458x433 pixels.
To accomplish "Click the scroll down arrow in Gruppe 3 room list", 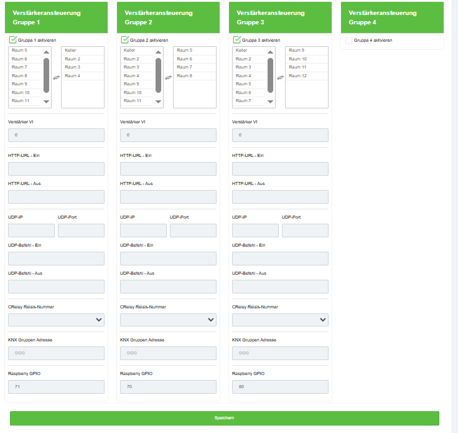I will coord(270,102).
